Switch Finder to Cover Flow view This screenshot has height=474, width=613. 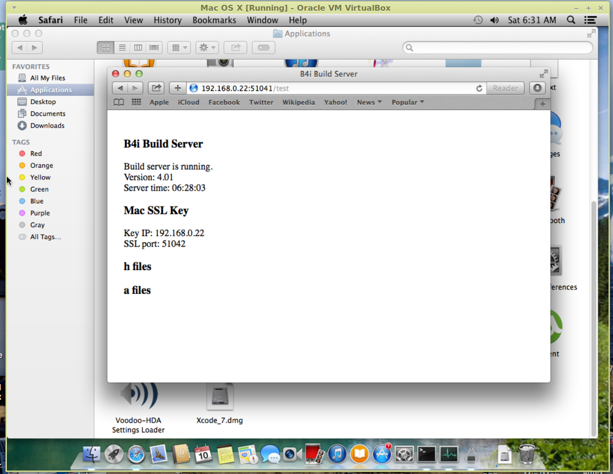click(x=154, y=47)
